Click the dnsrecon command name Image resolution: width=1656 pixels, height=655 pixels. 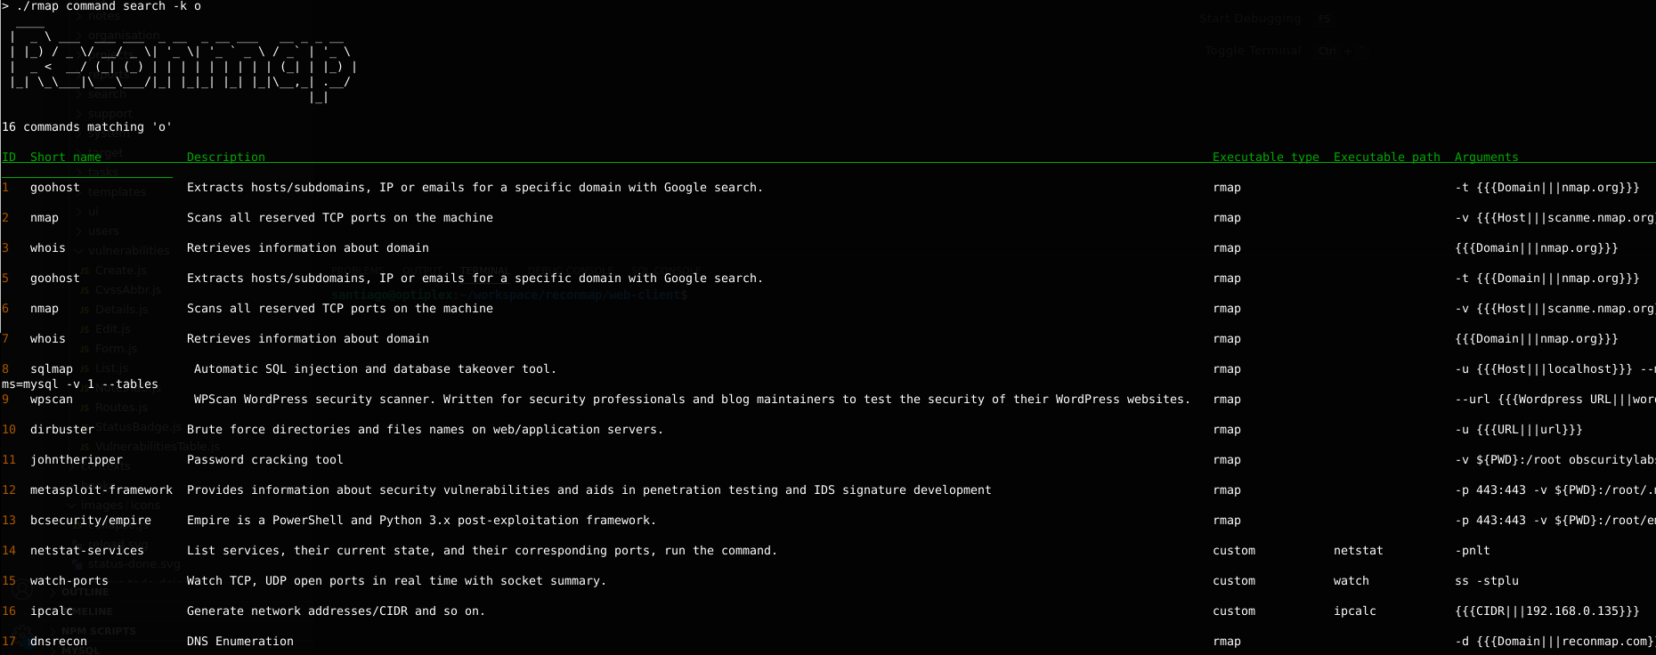[59, 642]
